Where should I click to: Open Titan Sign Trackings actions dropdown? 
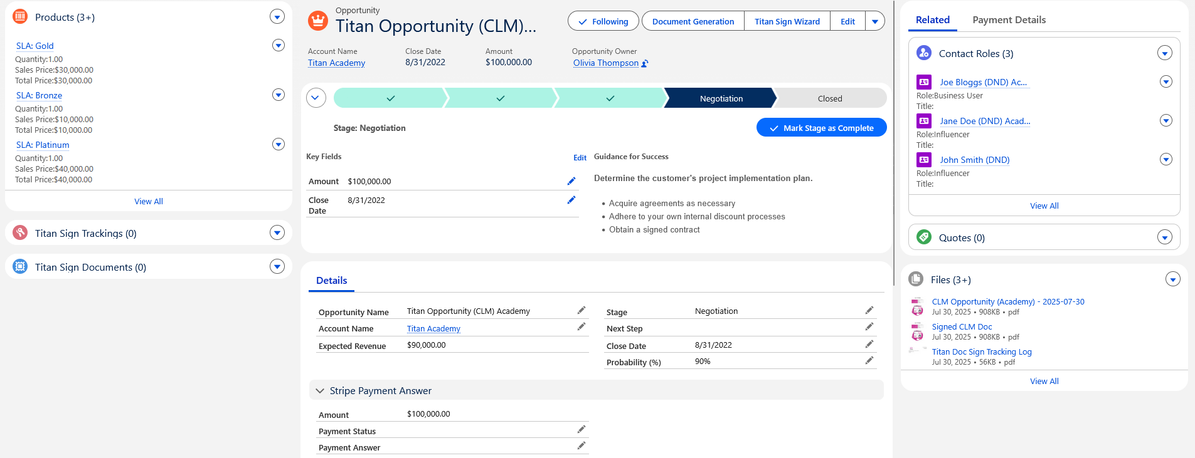(x=277, y=232)
